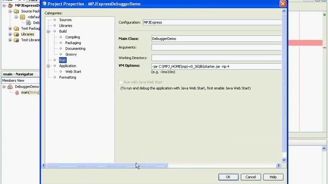Click the output panel scroll up arrow
This screenshot has height=184, width=328.
324,149
